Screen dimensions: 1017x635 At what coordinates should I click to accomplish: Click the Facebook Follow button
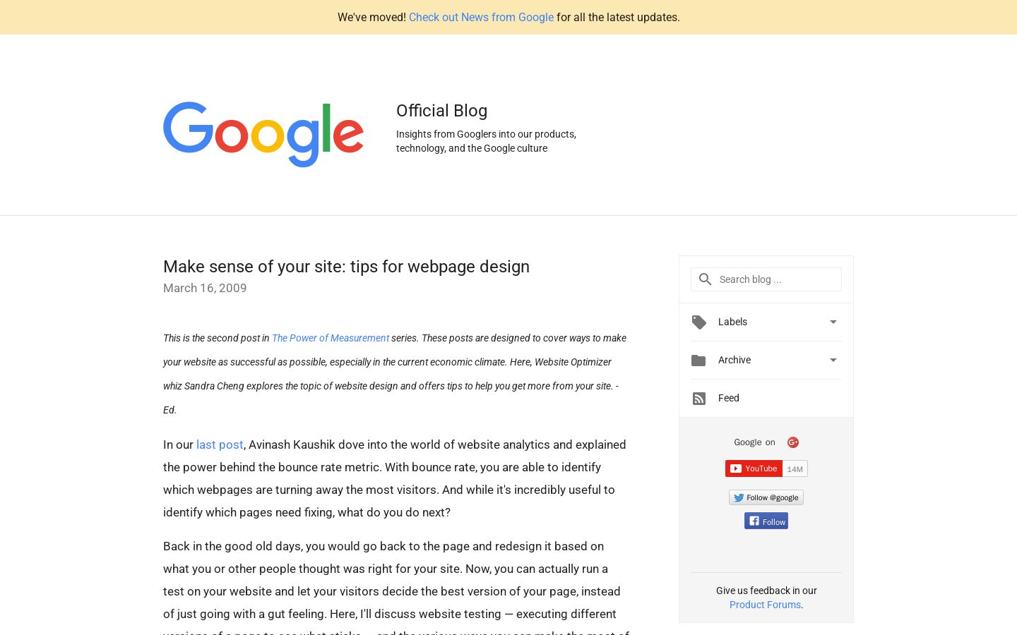point(766,521)
